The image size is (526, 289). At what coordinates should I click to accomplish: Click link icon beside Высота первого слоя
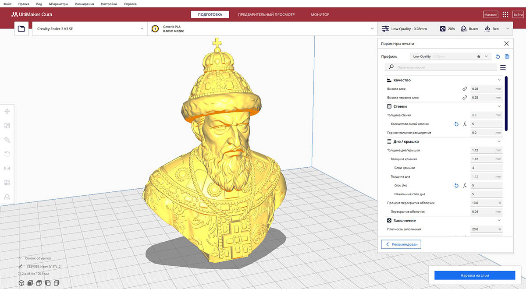click(464, 98)
